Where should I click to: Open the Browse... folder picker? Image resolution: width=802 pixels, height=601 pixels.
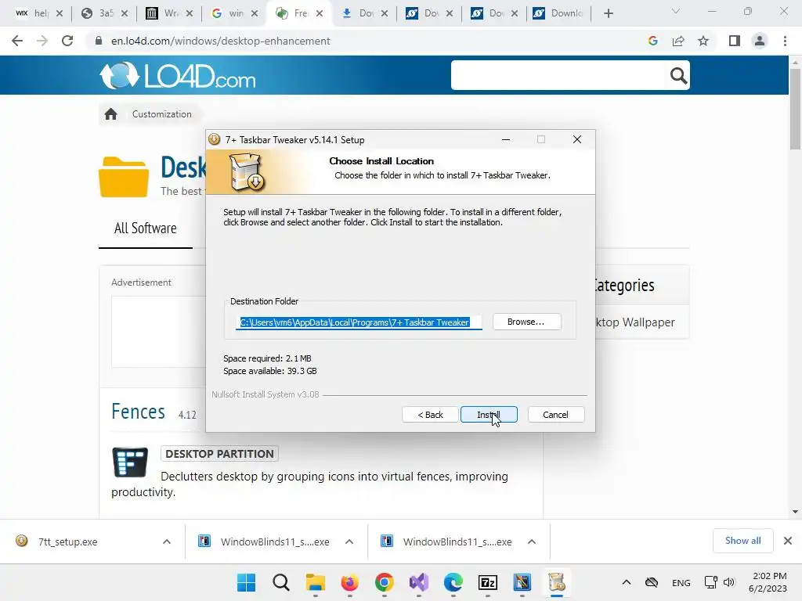point(526,322)
